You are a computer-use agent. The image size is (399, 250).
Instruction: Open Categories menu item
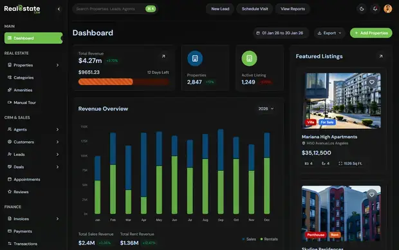click(x=33, y=77)
